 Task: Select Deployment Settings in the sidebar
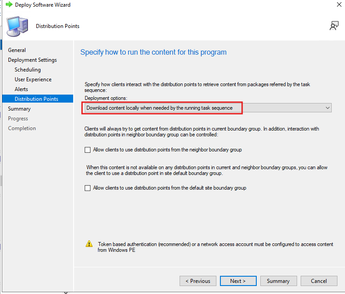(32, 60)
